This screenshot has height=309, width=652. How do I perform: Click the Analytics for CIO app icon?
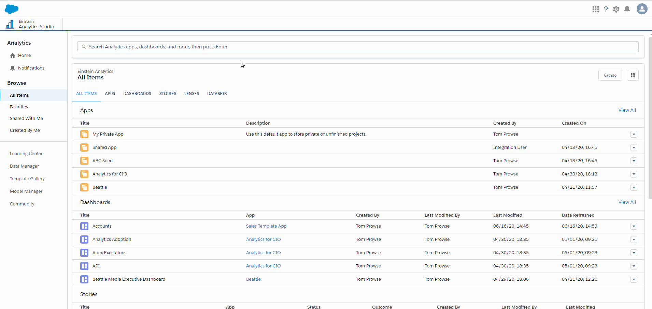[84, 174]
